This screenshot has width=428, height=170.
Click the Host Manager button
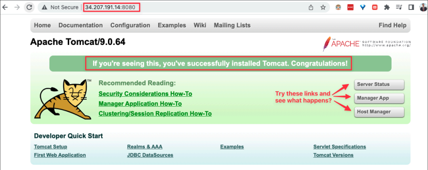pos(379,112)
